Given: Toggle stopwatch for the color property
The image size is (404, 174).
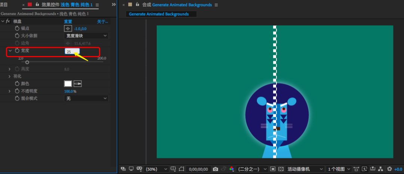Looking at the screenshot, I should point(17,84).
